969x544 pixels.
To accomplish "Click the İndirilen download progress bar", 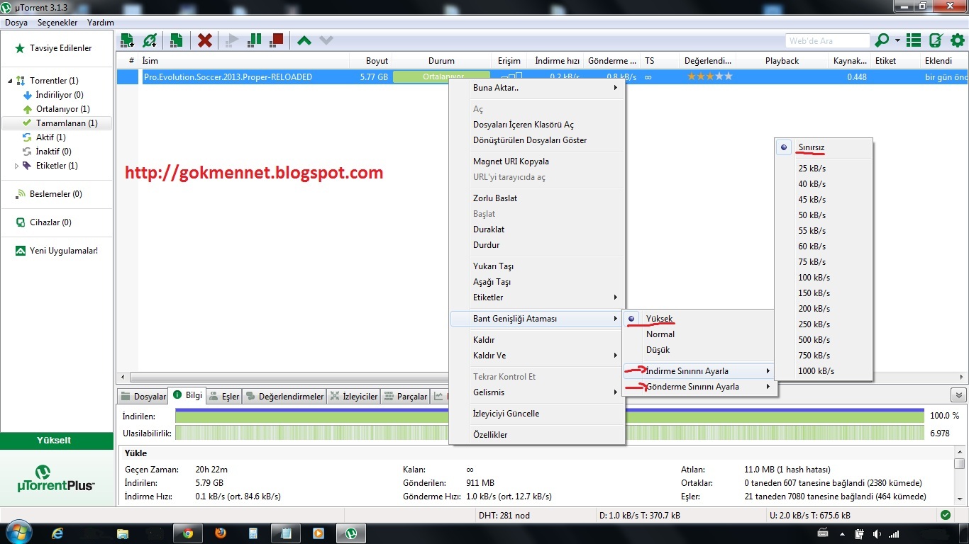I will pos(550,416).
